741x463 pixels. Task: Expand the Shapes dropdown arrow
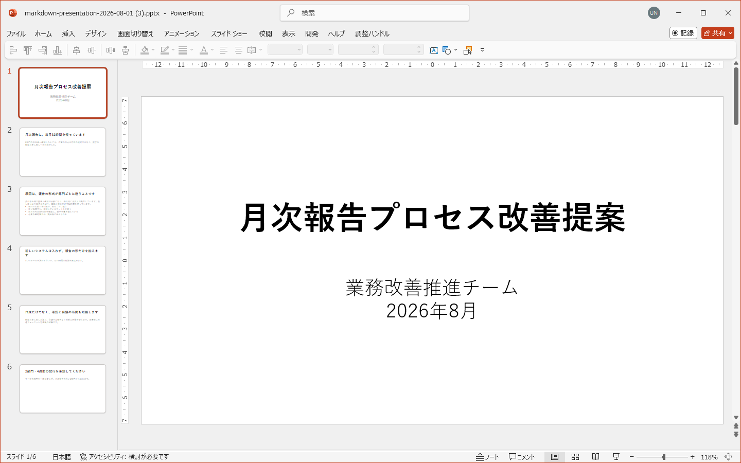tap(455, 50)
